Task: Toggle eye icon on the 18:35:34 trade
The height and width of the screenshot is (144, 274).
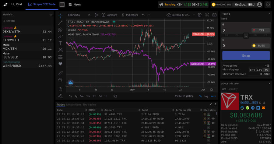Action: [213, 123]
